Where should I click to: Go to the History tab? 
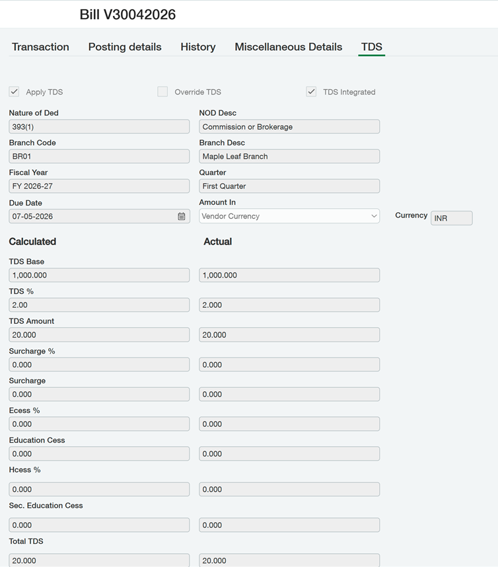198,47
